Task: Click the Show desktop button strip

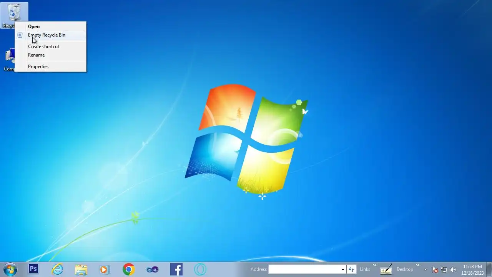Action: 489,269
